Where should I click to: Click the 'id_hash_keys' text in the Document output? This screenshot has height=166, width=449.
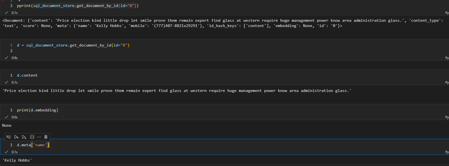(224, 26)
